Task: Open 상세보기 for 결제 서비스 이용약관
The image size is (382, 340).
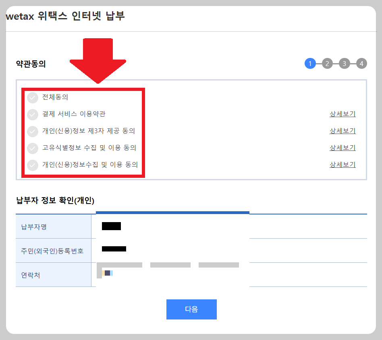Action: click(x=342, y=114)
